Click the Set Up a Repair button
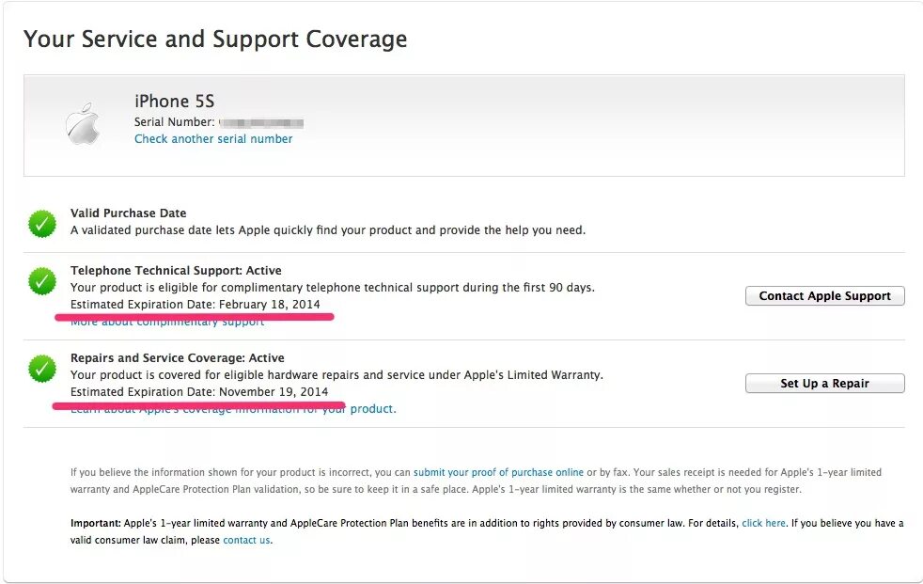 pos(824,384)
